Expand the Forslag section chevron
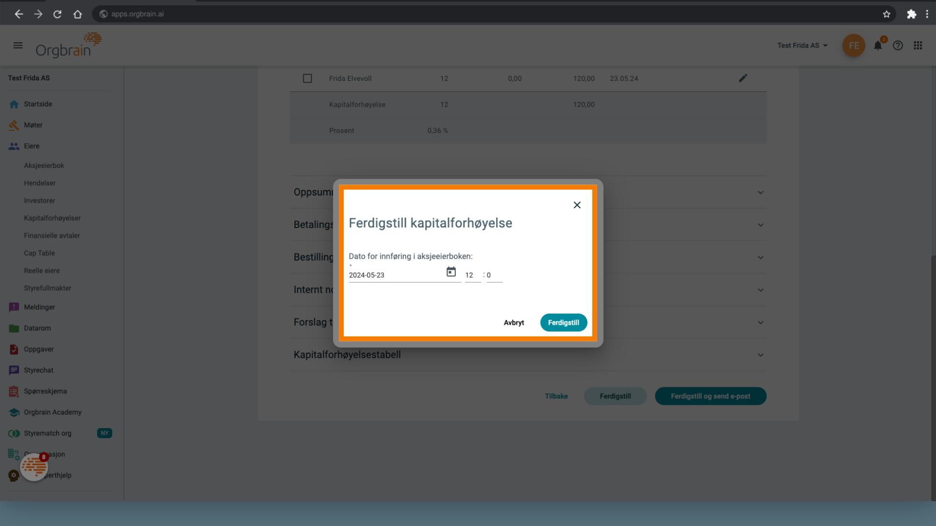The image size is (936, 526). tap(760, 322)
